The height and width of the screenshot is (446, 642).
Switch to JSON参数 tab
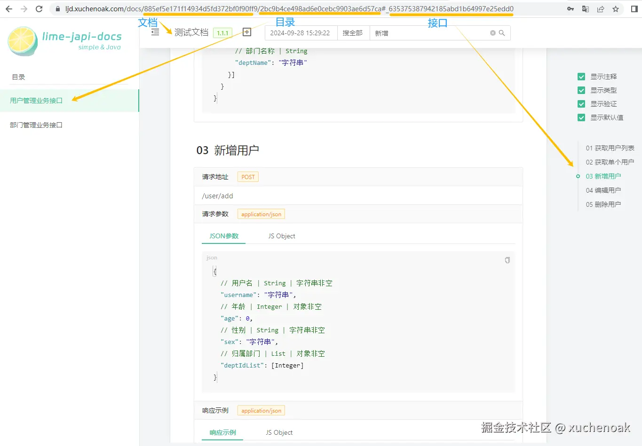[224, 236]
